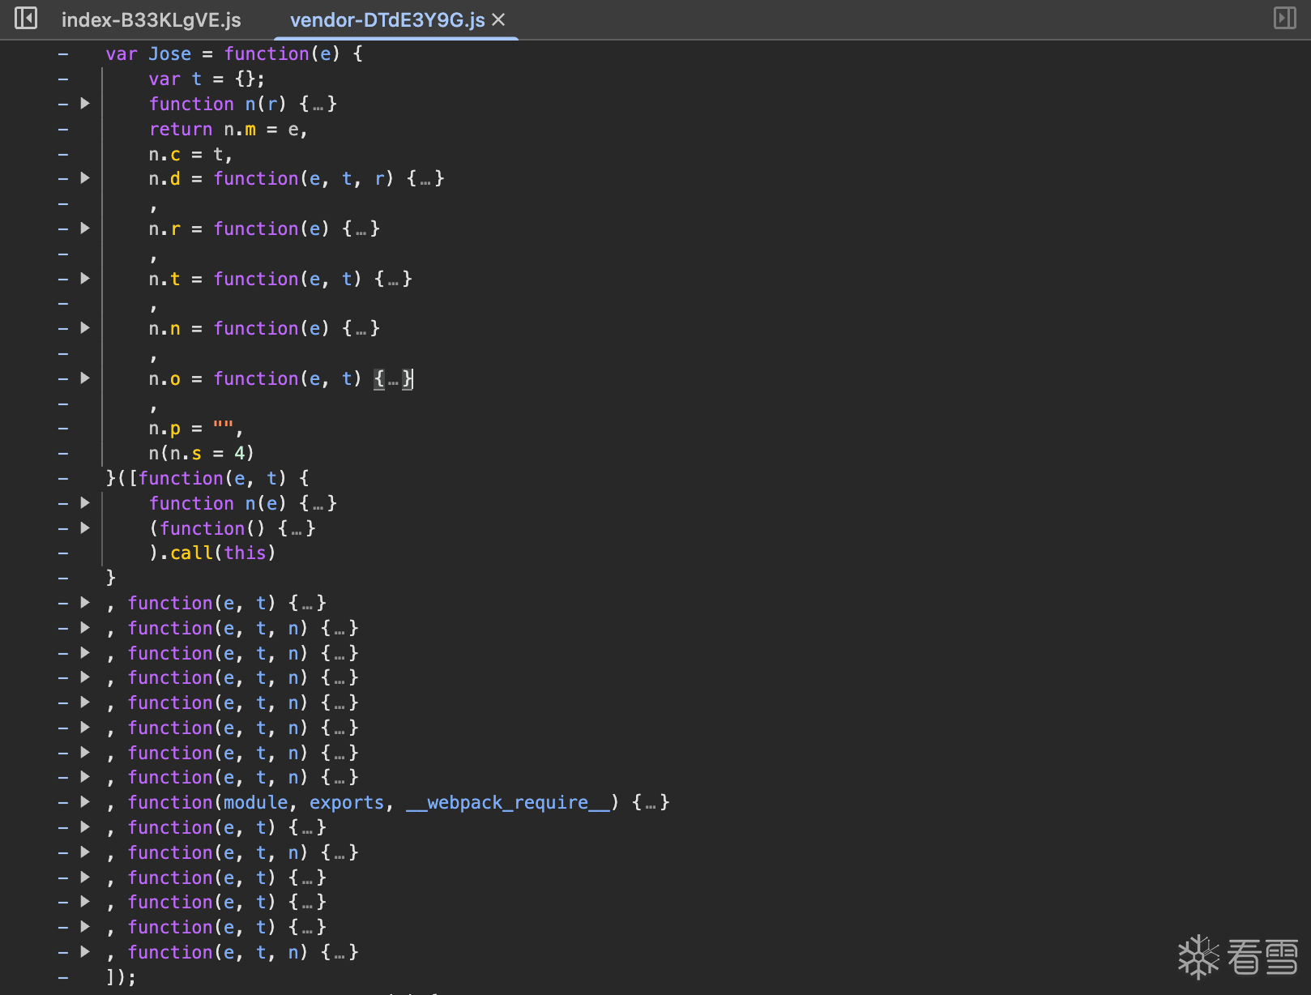Toggle the file navigator sidebar icon
Image resolution: width=1311 pixels, height=995 pixels.
click(x=26, y=18)
